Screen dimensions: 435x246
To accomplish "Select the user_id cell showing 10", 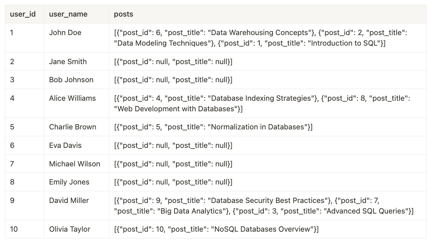I will point(14,229).
